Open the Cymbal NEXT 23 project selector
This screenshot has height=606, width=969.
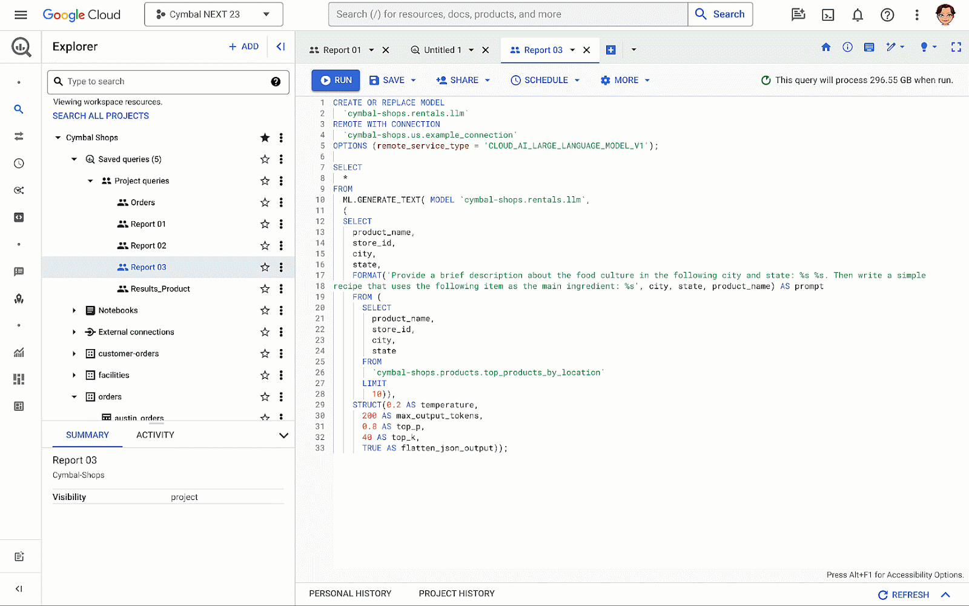tap(213, 15)
